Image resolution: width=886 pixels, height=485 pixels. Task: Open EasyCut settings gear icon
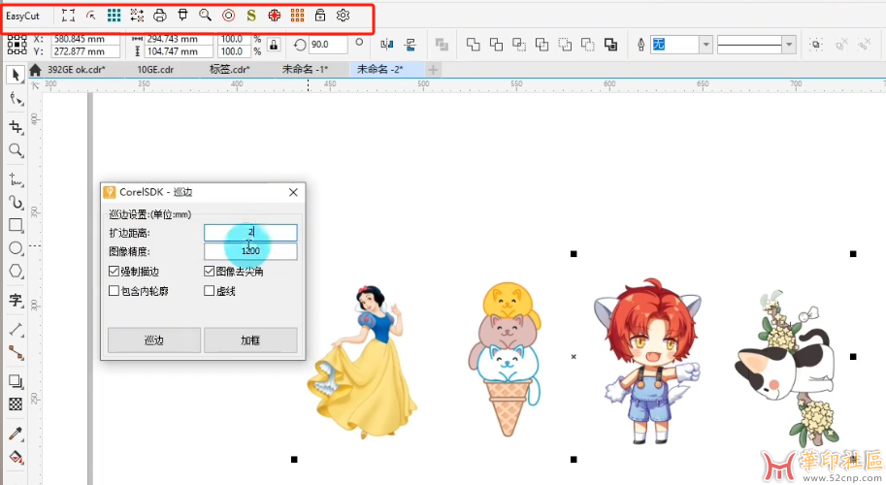343,16
